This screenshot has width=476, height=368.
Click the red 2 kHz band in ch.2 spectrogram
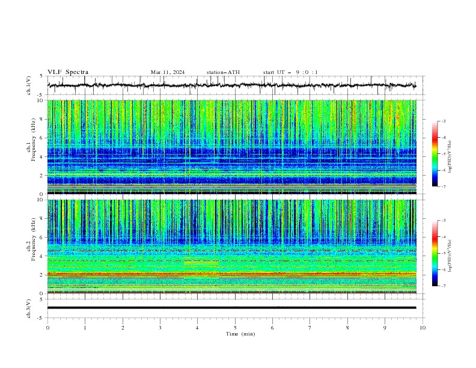(x=231, y=274)
